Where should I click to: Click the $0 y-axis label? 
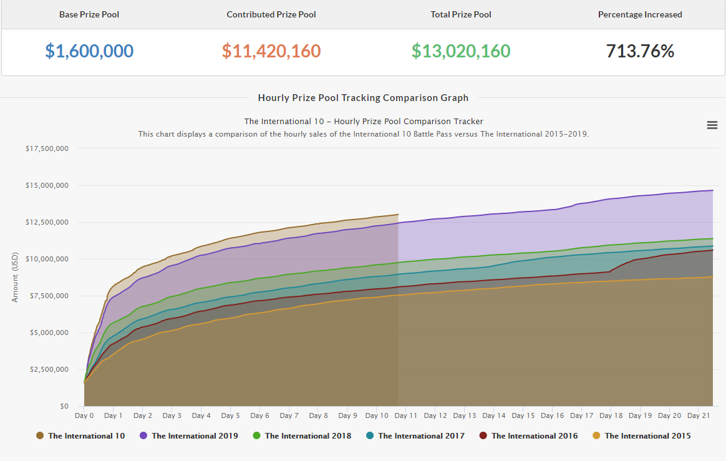[x=64, y=406]
